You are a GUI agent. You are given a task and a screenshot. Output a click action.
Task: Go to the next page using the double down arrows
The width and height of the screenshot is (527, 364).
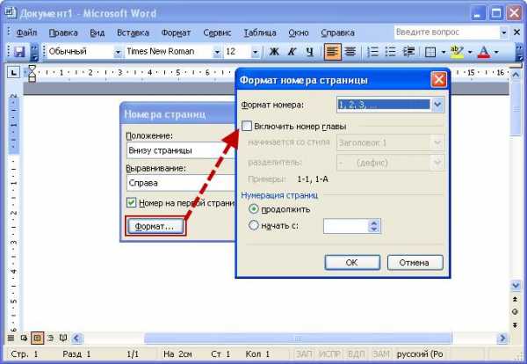click(x=515, y=325)
